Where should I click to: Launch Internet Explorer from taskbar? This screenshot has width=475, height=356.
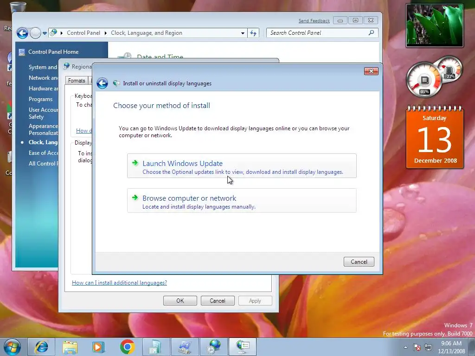pos(41,347)
